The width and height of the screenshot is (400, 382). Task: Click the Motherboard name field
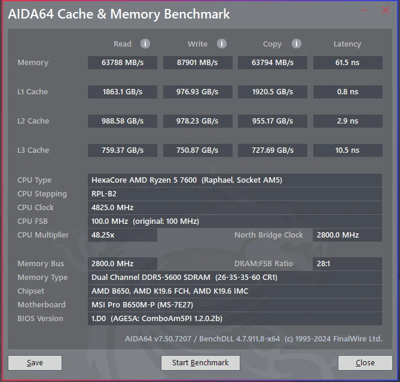pyautogui.click(x=234, y=305)
